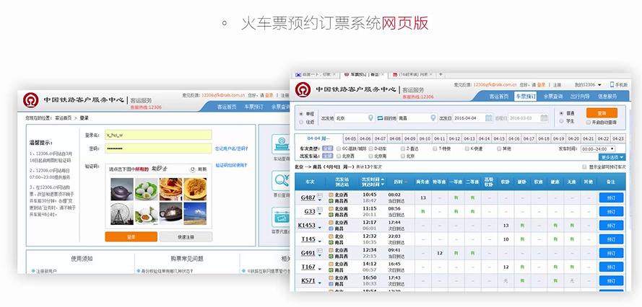Expand stop details arrow for train K1453
The width and height of the screenshot is (642, 307).
319,228
